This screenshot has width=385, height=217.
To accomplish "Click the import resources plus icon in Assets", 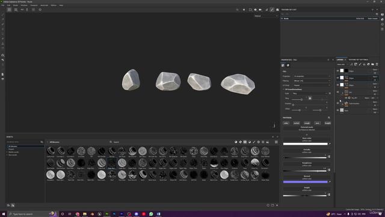I will point(277,205).
